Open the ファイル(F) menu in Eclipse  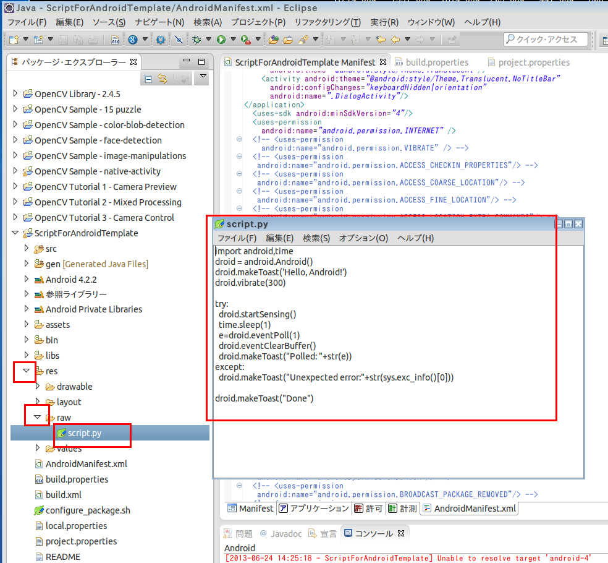(27, 22)
